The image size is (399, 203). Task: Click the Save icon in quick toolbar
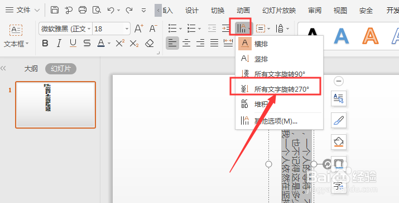(55, 10)
